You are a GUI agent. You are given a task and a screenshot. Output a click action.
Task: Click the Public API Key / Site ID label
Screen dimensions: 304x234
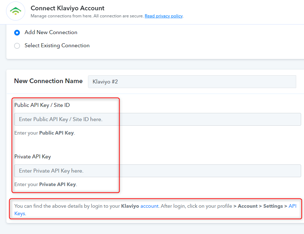[42, 105]
